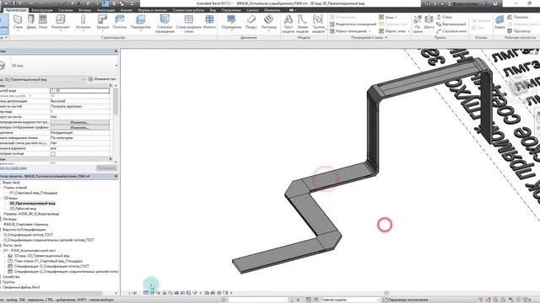Screen dimensions: 540x303
Task: Select the Вертикальный opening tool
Action: 451,24
